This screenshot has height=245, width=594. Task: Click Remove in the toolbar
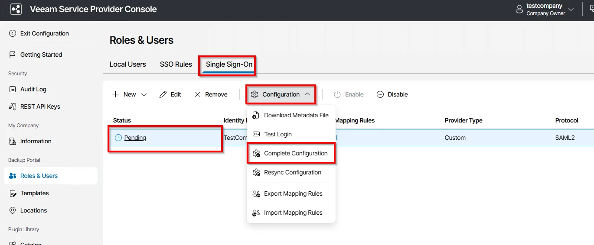pos(211,94)
